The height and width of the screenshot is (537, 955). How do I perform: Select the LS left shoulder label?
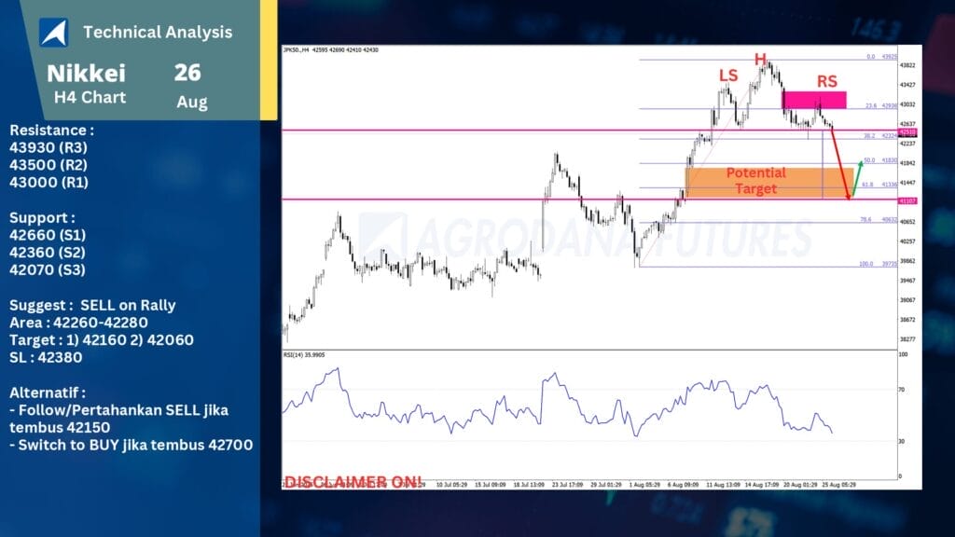tap(728, 75)
